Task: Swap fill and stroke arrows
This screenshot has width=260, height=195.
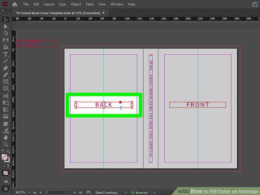Action: tap(8, 151)
